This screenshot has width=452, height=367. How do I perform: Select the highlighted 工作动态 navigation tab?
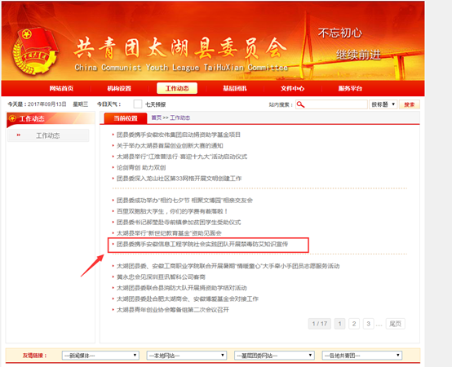177,88
